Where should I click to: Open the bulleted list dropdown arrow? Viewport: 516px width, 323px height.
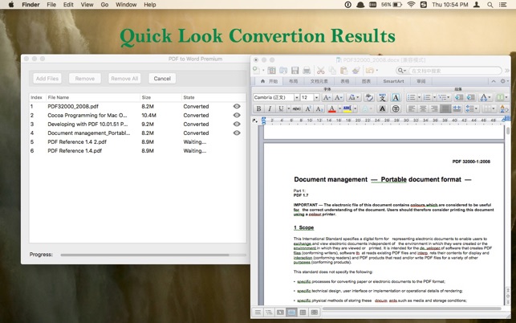tap(419, 97)
